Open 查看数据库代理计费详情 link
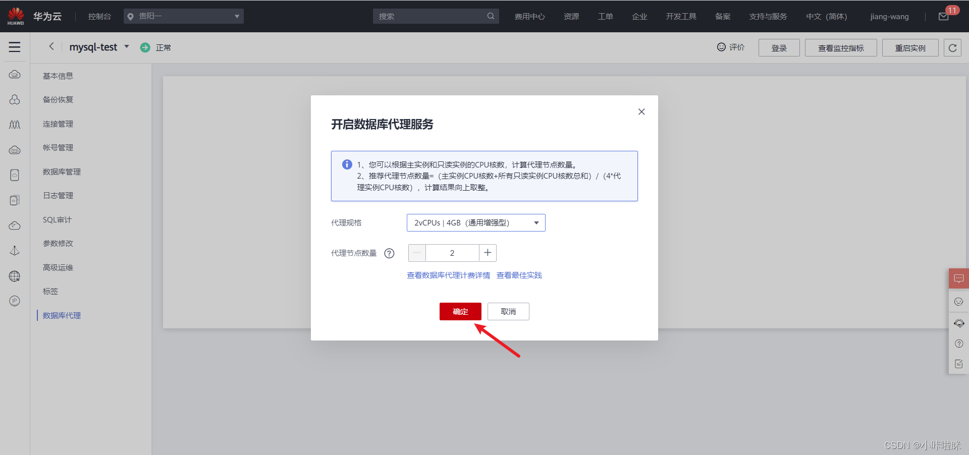The height and width of the screenshot is (455, 969). click(449, 275)
